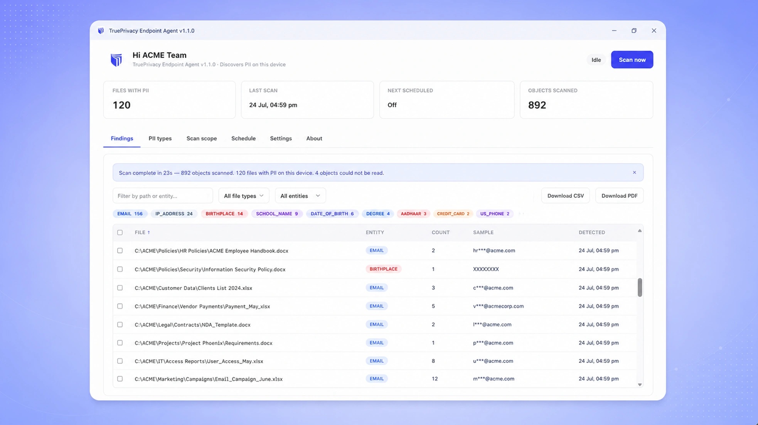Click sample p***@acme.com
The image size is (758, 425).
pyautogui.click(x=493, y=343)
